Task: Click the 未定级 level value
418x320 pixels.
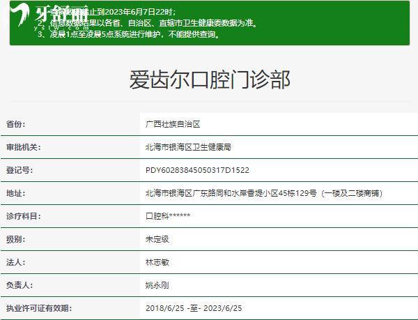Action: (x=157, y=239)
